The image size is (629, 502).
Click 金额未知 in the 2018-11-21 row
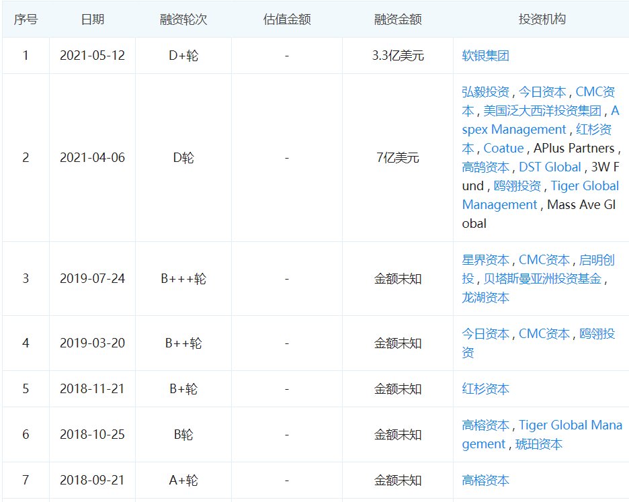[398, 389]
